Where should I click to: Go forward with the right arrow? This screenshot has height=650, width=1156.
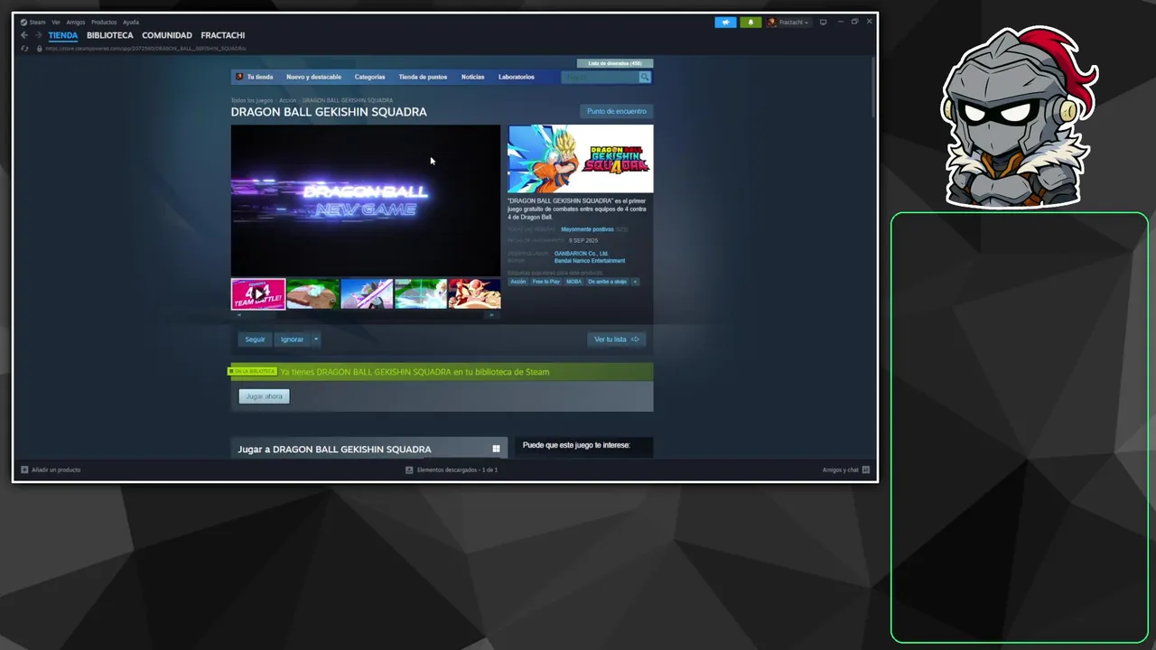point(38,35)
